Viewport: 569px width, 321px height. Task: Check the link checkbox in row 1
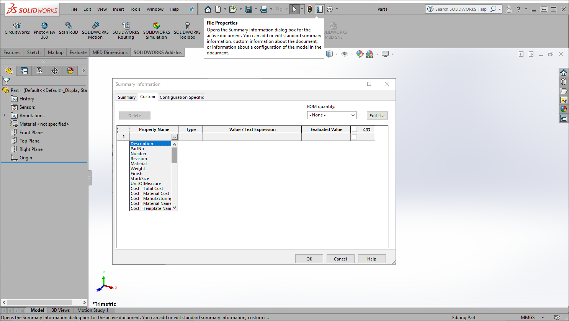355,137
